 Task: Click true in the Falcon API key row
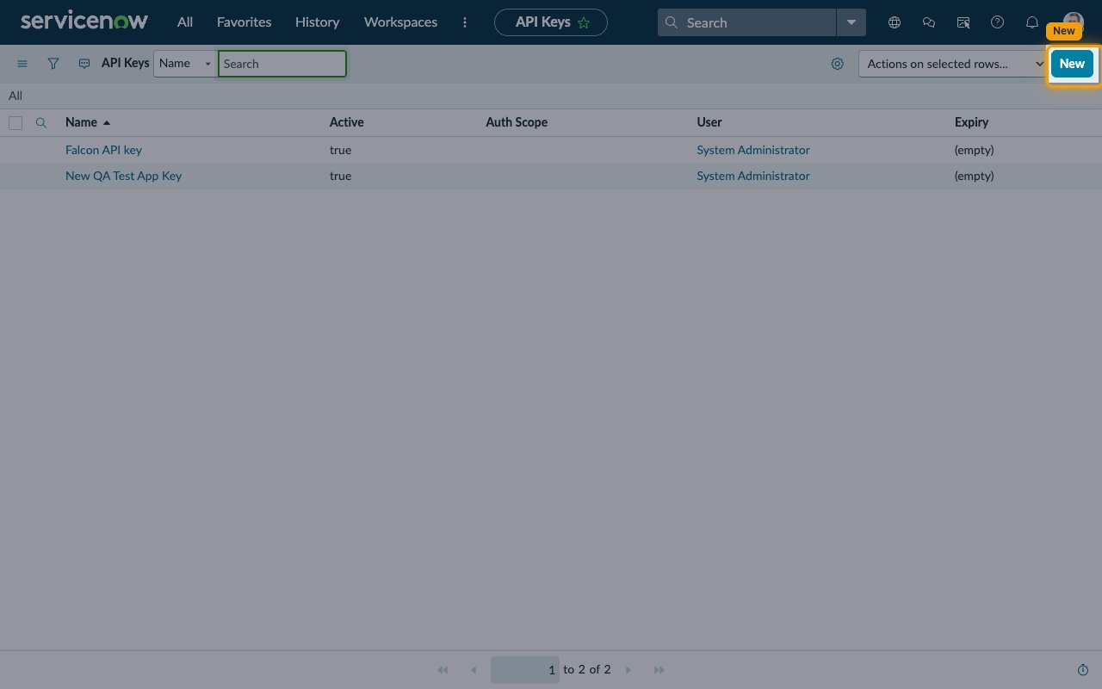pyautogui.click(x=340, y=150)
